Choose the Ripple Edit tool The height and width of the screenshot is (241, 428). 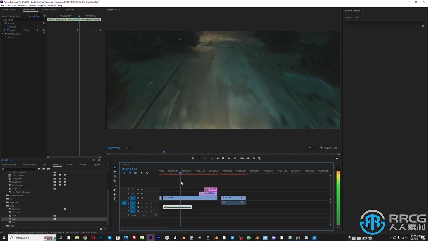click(115, 176)
